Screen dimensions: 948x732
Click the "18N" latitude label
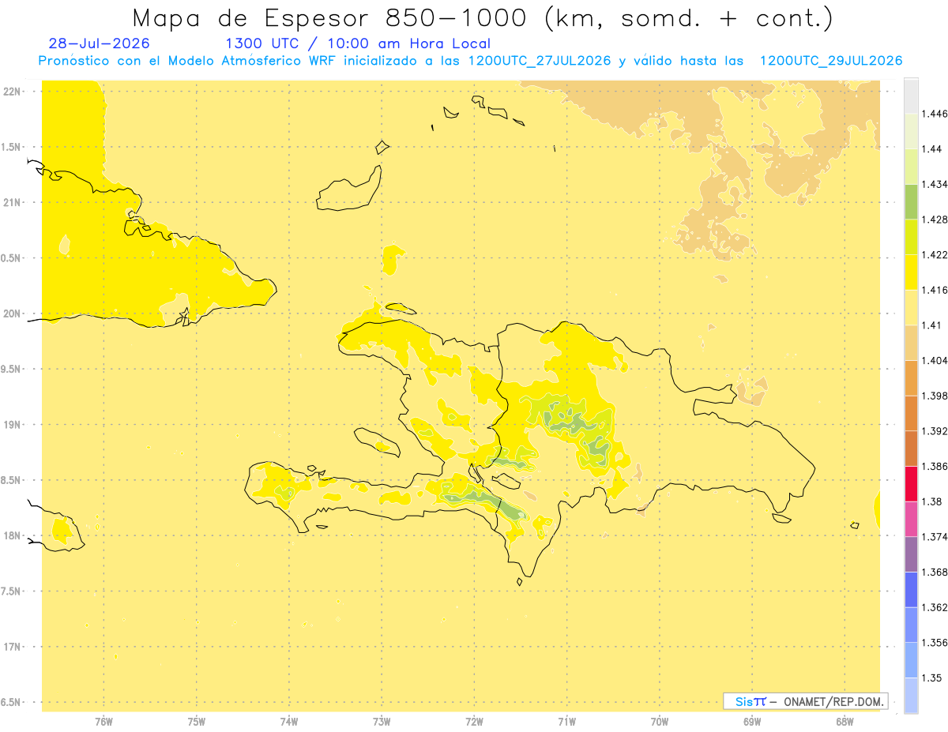(x=13, y=536)
